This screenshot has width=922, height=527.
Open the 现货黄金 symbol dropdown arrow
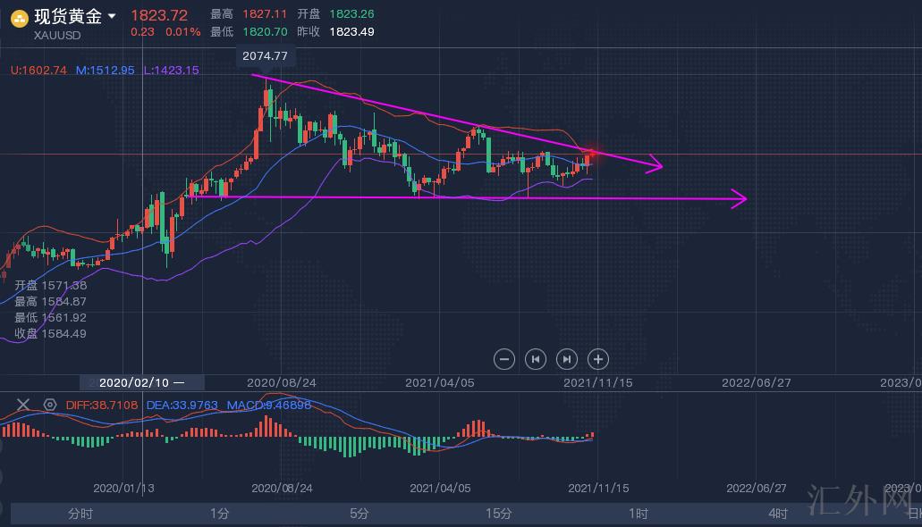[x=112, y=16]
